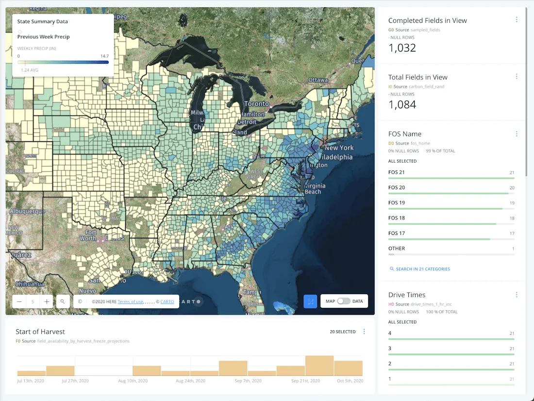This screenshot has height=401, width=534.
Task: Select the blue polygon selection tool on the map
Action: 310,301
